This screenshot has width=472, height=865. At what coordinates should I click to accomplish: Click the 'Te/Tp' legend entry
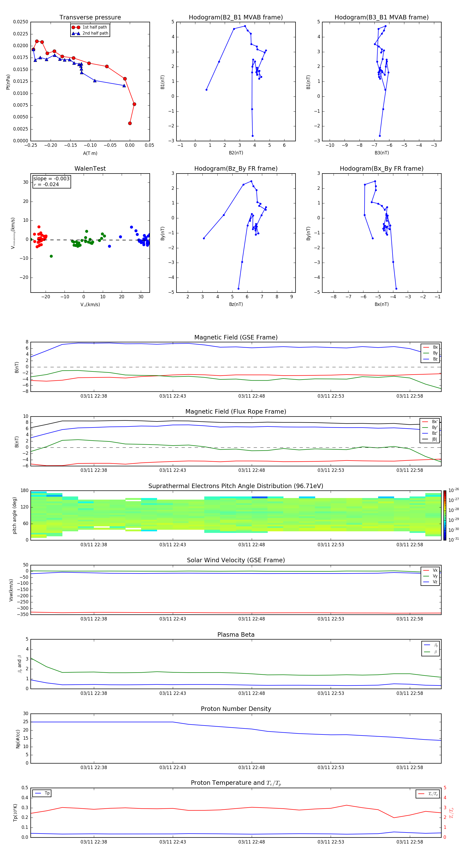(x=428, y=794)
